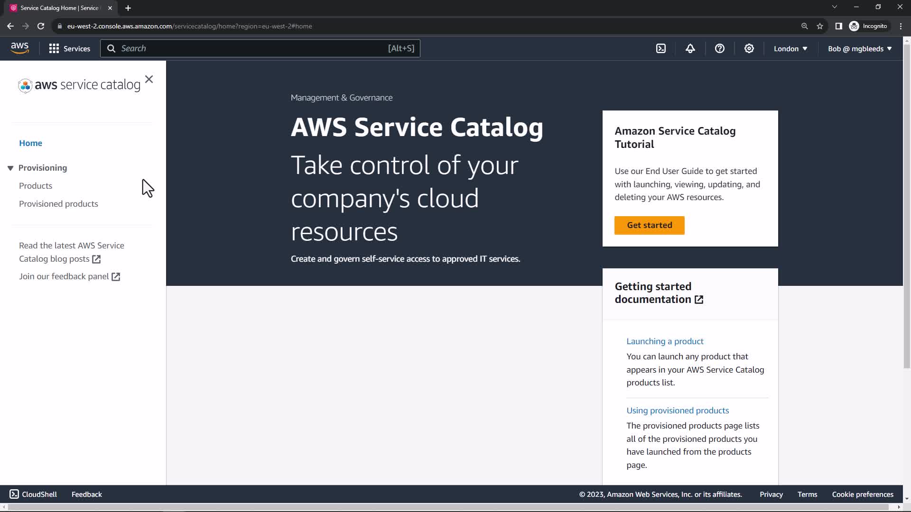The width and height of the screenshot is (911, 512).
Task: Open the London region dropdown
Action: coord(790,49)
